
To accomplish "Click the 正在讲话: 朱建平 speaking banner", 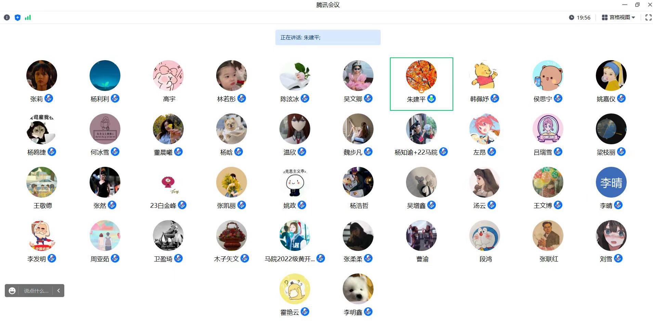I will 328,37.
